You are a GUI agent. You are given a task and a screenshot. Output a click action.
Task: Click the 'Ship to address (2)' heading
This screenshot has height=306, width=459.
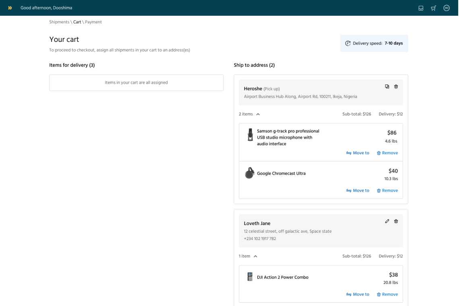[254, 65]
